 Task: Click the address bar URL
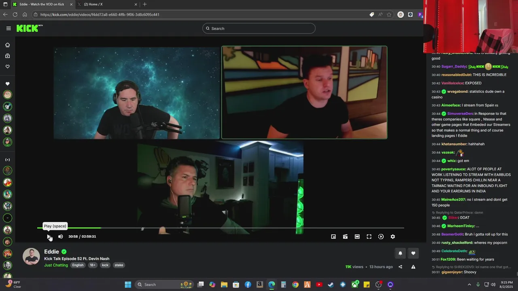coord(100,15)
